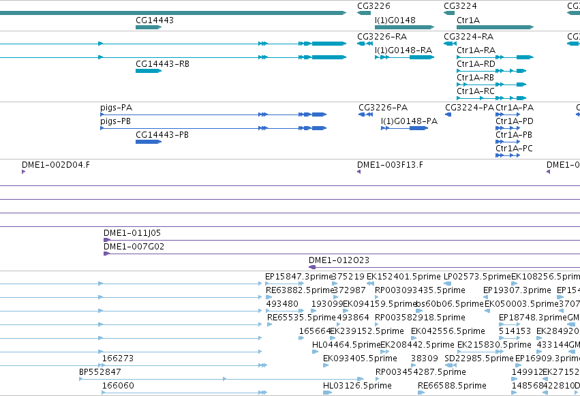Viewport: 580px width, 396px height.
Task: Select the EK152401.5prime EST label
Action: click(403, 277)
